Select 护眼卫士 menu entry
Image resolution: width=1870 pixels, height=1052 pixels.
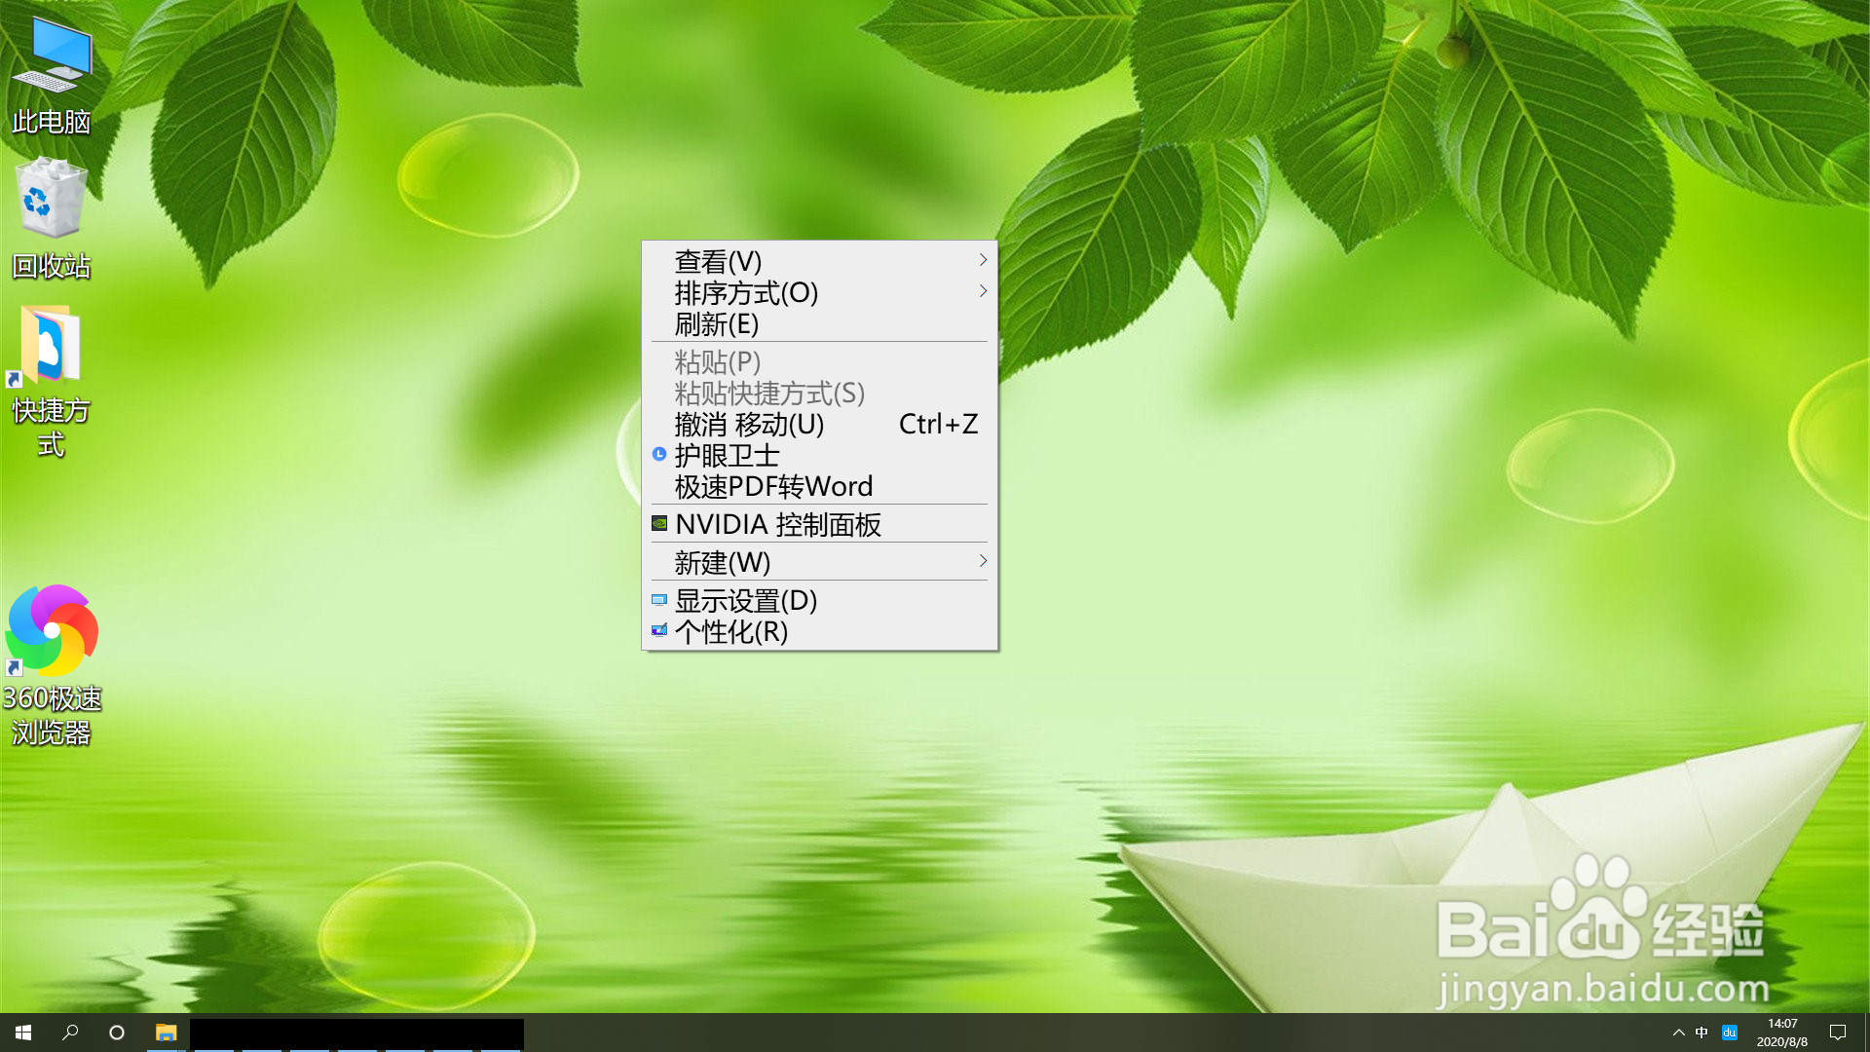(x=819, y=455)
